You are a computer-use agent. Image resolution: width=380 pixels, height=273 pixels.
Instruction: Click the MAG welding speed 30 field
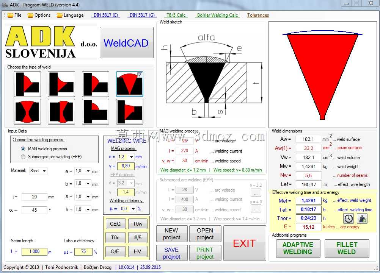(185, 161)
